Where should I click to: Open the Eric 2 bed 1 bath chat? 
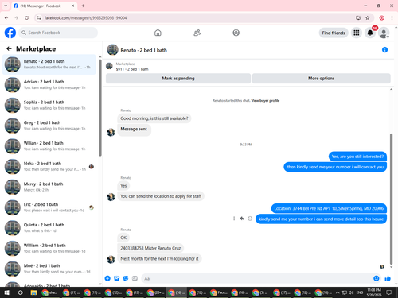point(49,207)
